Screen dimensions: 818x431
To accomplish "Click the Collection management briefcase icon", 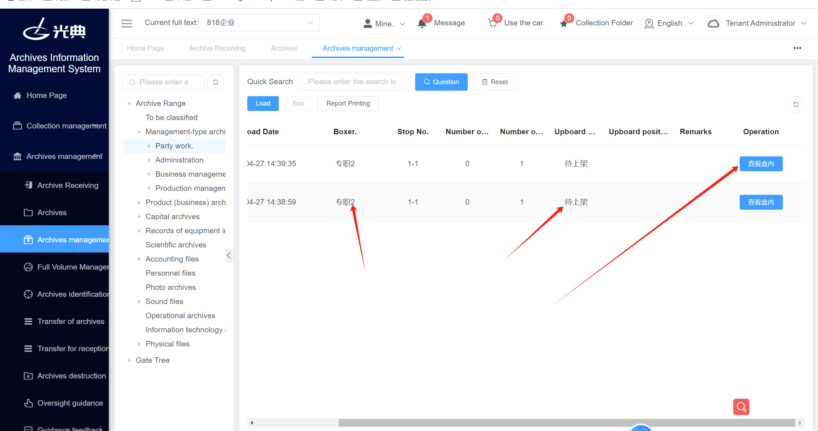I will [17, 126].
